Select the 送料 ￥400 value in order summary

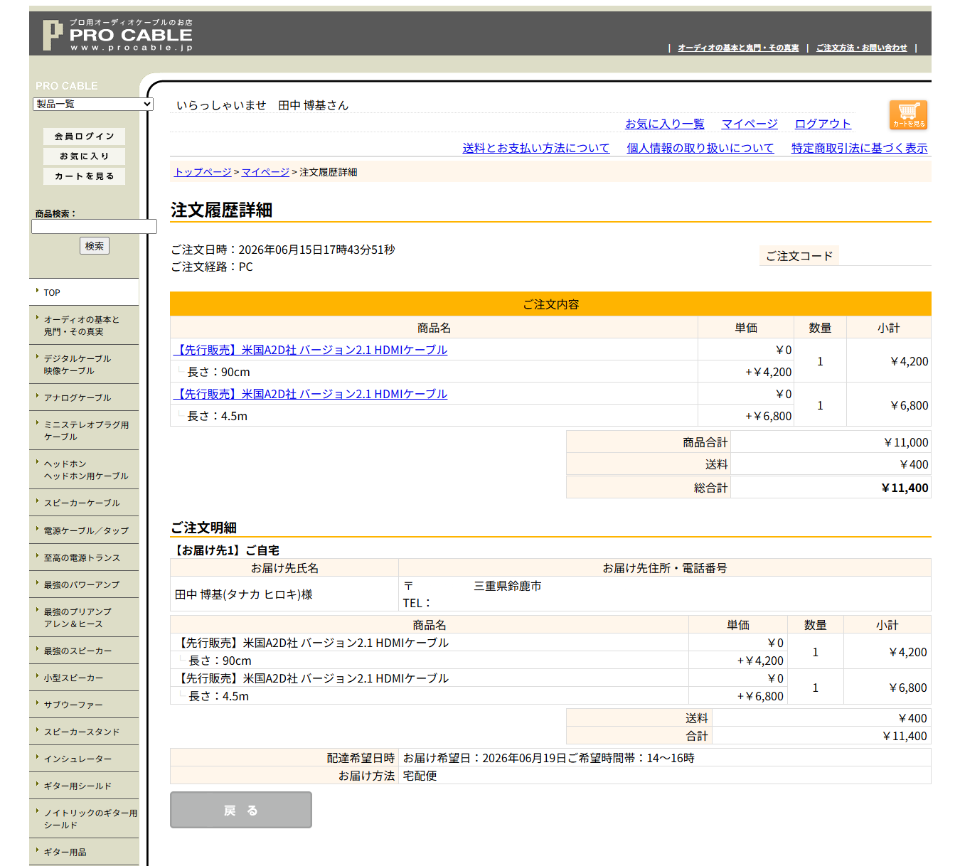[x=914, y=464]
